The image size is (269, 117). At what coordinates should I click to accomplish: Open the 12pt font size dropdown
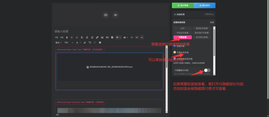coord(69,42)
